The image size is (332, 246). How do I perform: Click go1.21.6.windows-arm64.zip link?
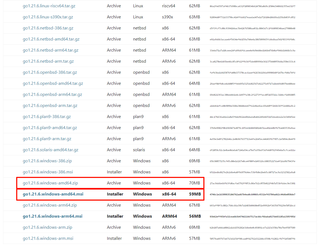(50, 205)
